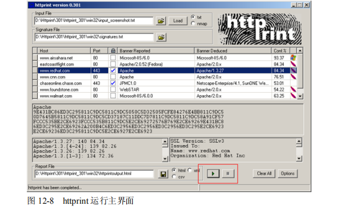Select the eastcoastflight.com host row
Image resolution: width=351 pixels, height=213 pixels.
point(165,64)
